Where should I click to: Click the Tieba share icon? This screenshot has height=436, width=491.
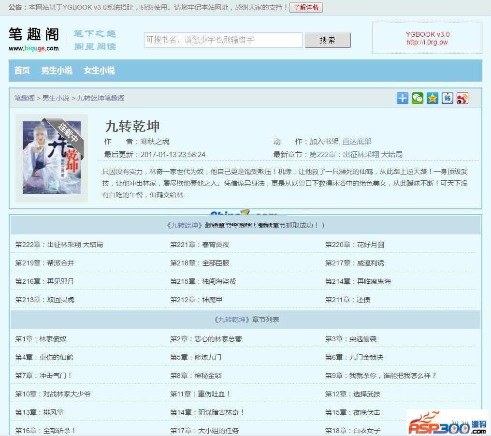(447, 98)
